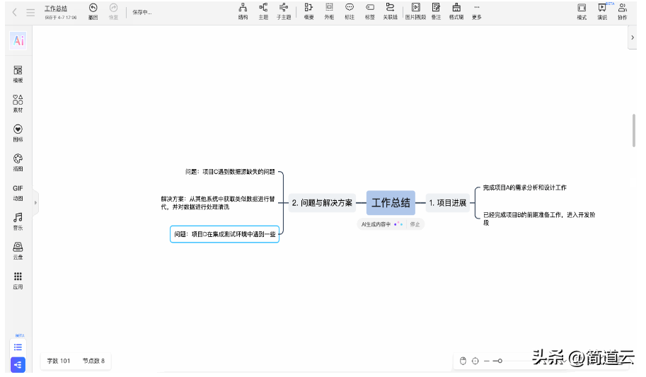Click 停止 to stop AI generation

coord(415,224)
